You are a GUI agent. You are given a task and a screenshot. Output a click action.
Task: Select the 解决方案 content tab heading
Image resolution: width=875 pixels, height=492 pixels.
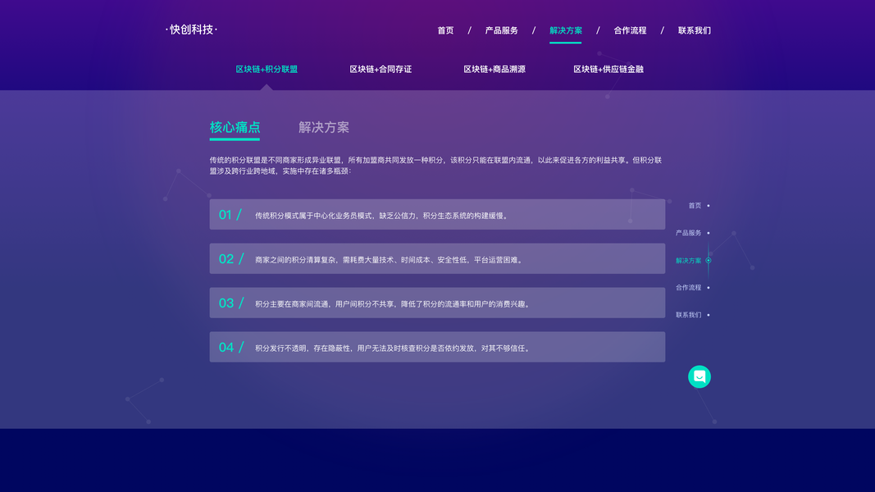click(x=324, y=127)
